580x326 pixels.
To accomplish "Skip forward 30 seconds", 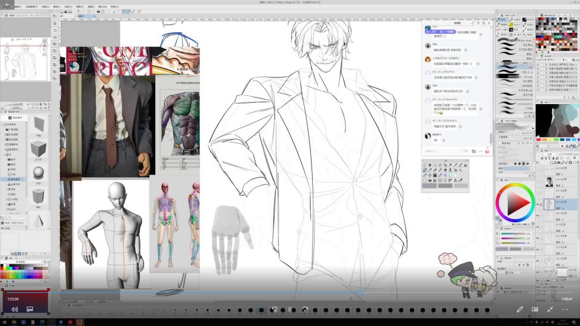I will [305, 310].
